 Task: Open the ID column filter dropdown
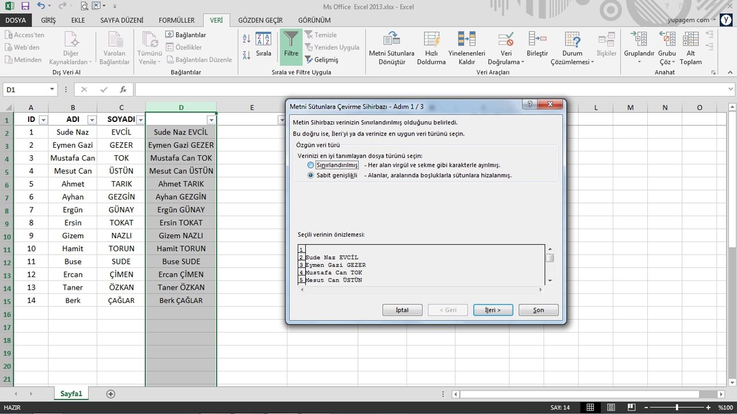(43, 120)
